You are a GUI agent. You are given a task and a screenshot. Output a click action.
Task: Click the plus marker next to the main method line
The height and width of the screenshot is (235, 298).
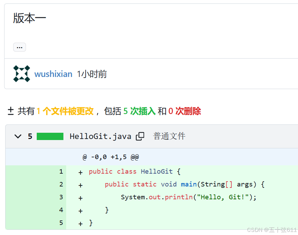[80, 184]
